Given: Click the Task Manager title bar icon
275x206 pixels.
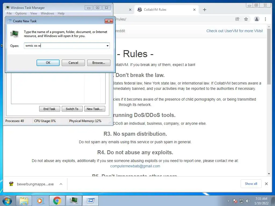Looking at the screenshot, I should (7, 8).
